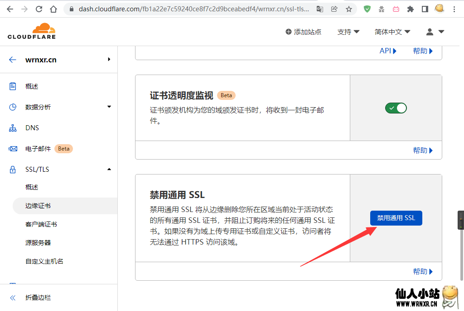Click the user account icon
464x311 pixels.
tap(430, 32)
